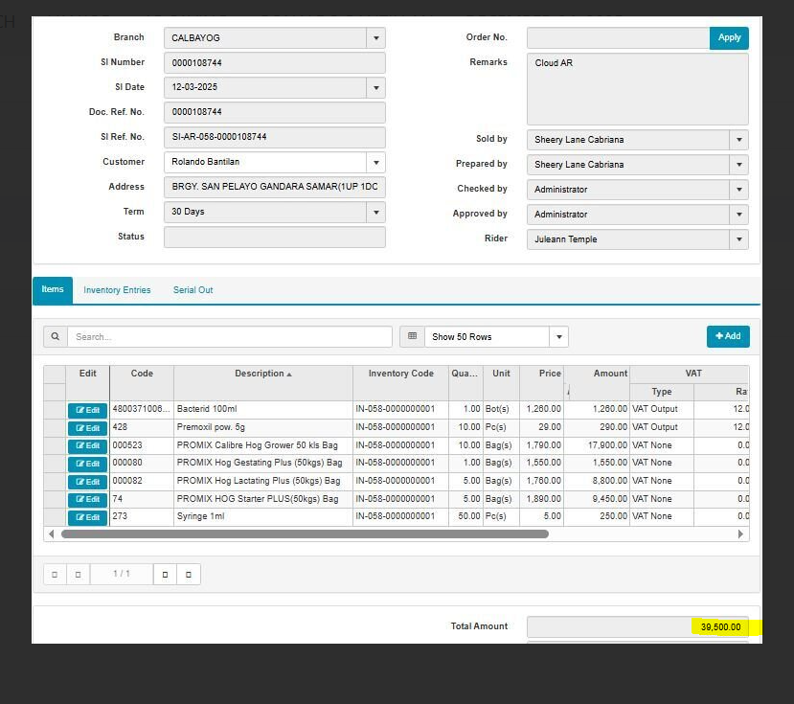Expand the Show 50 Rows dropdown

click(558, 337)
